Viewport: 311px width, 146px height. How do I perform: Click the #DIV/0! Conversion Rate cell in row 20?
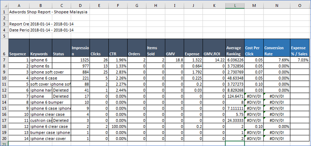277,138
